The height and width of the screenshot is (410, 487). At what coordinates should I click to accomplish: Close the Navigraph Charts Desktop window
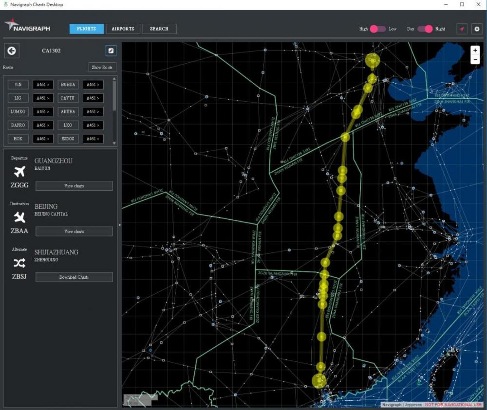[x=478, y=4]
